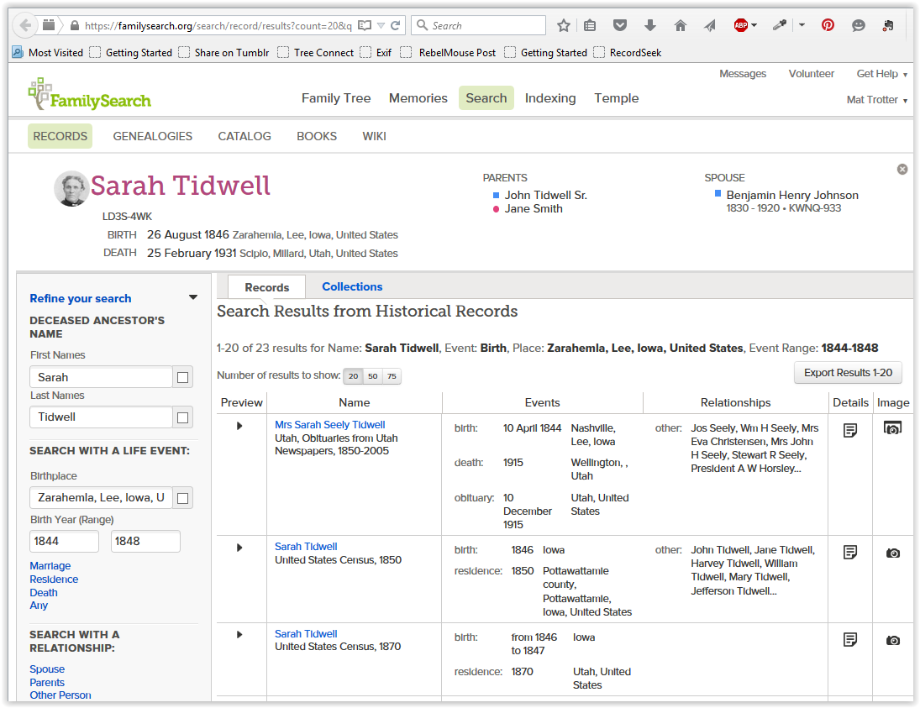
Task: Open camera image icon for 1870 Census record
Action: point(893,641)
